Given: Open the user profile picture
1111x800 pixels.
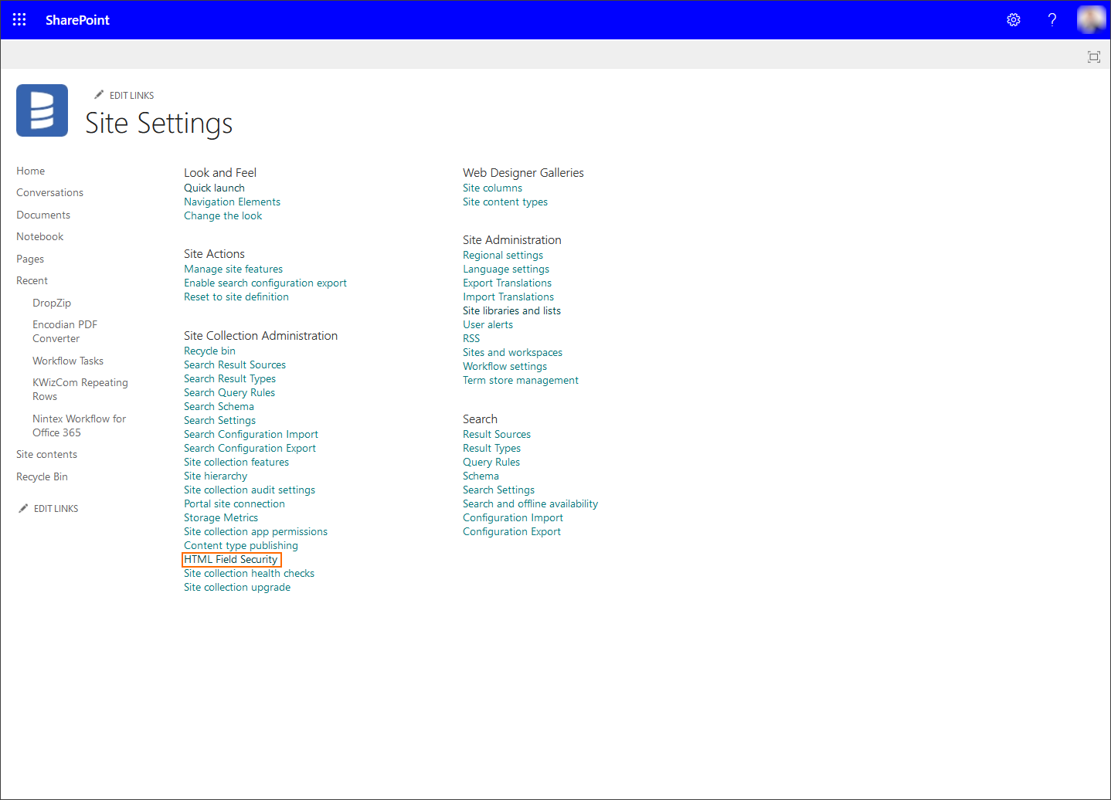Looking at the screenshot, I should click(x=1091, y=20).
